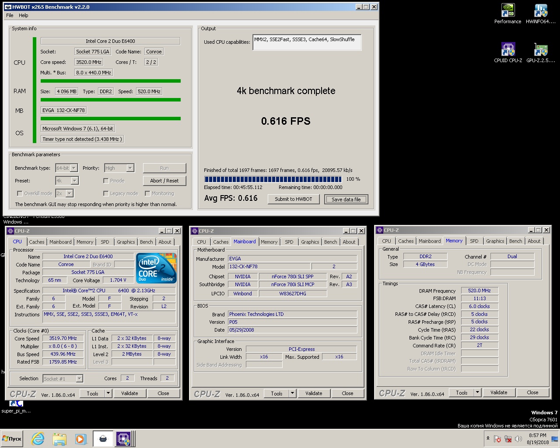Launch GPU-Z desktop icon

pos(541,53)
